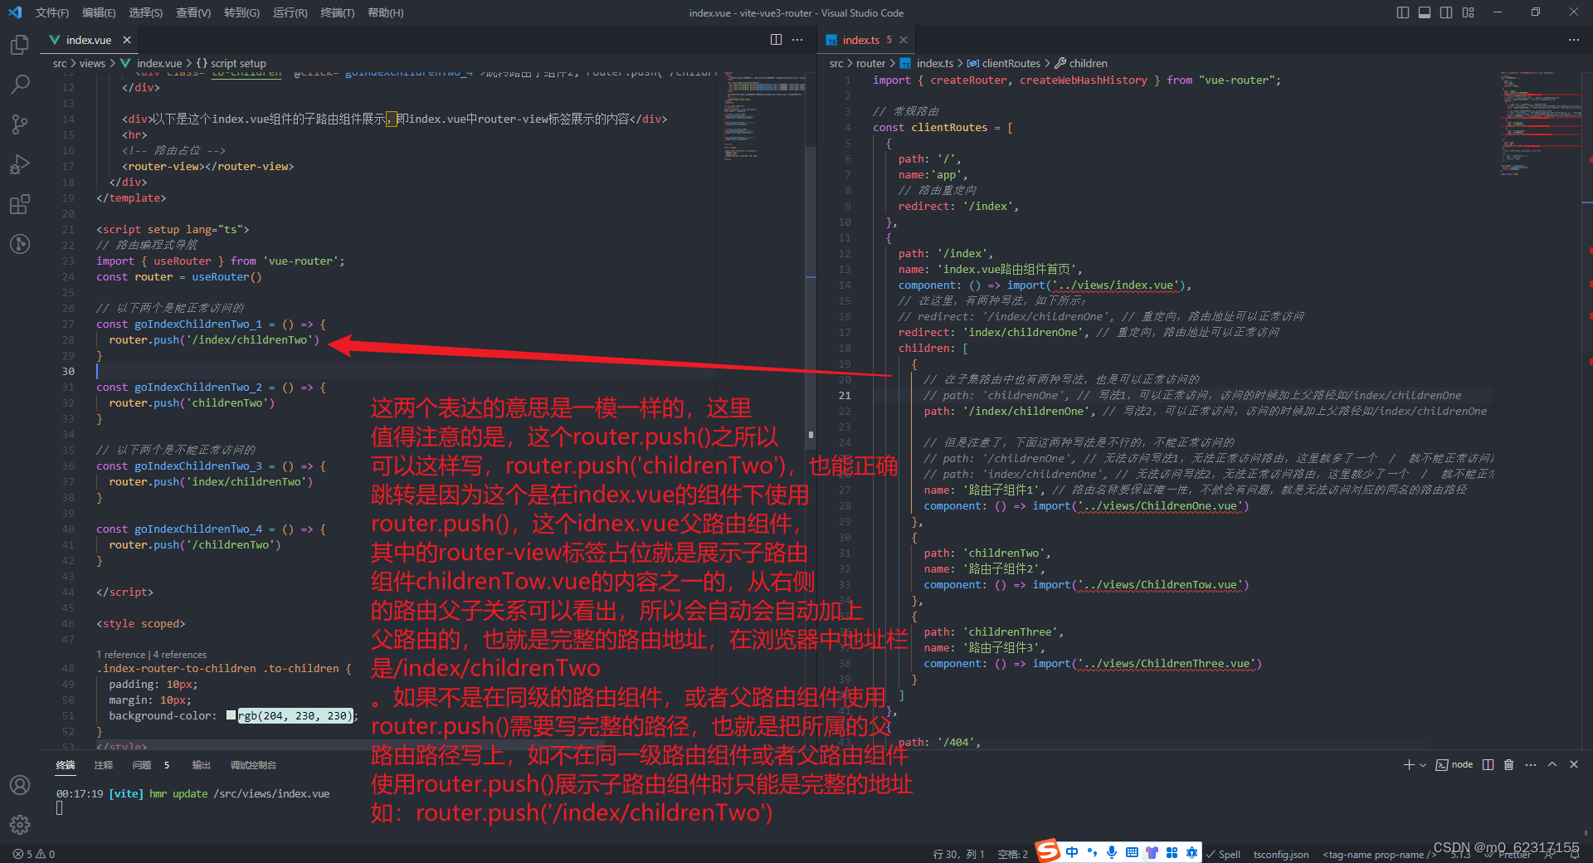Open the Search view in the activity bar
The image size is (1593, 863).
(x=20, y=85)
